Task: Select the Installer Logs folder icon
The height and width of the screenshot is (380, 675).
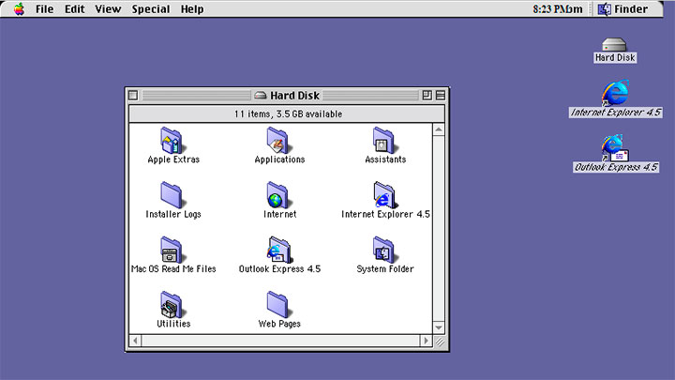Action: (x=172, y=195)
